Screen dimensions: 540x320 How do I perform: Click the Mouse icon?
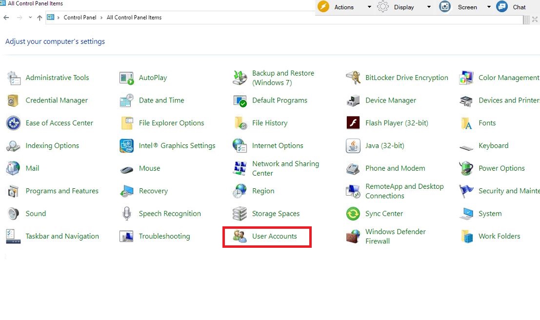pos(126,169)
